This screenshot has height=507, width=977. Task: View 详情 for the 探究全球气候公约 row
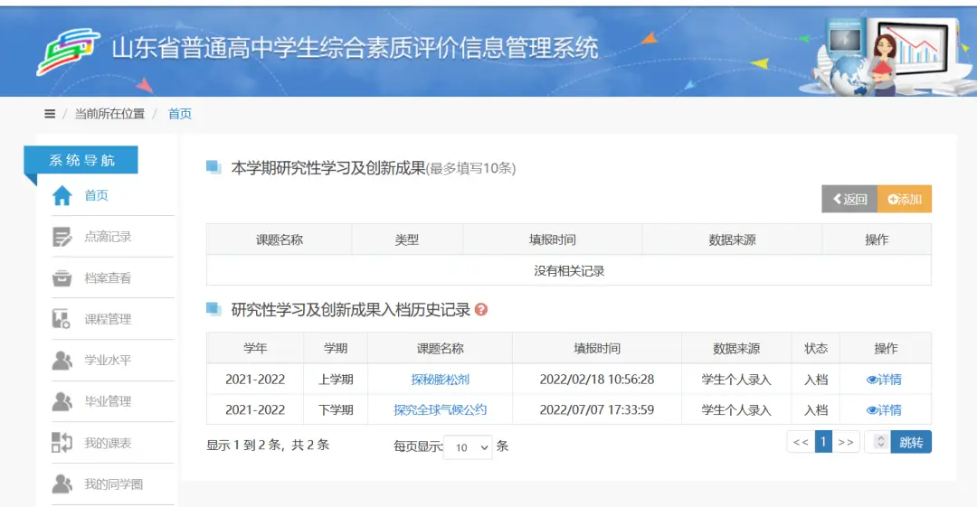click(884, 409)
